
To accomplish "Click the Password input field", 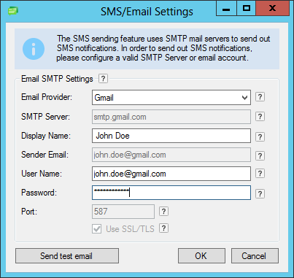I will [x=171, y=193].
